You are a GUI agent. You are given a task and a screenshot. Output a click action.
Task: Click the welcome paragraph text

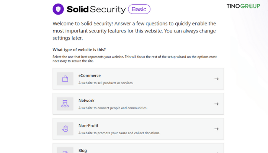pyautogui.click(x=134, y=31)
